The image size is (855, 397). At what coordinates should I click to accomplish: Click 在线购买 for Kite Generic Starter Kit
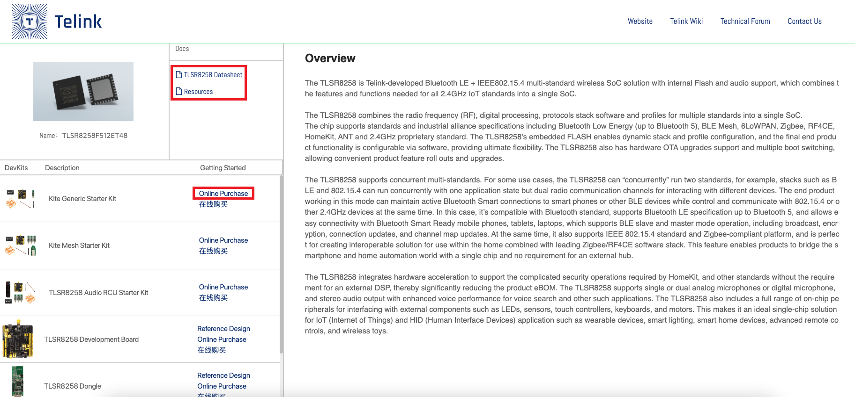[214, 204]
